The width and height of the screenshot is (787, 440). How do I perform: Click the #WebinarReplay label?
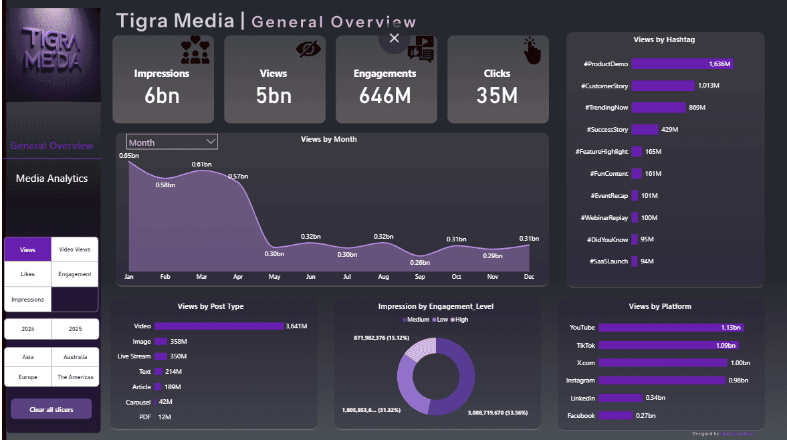604,218
